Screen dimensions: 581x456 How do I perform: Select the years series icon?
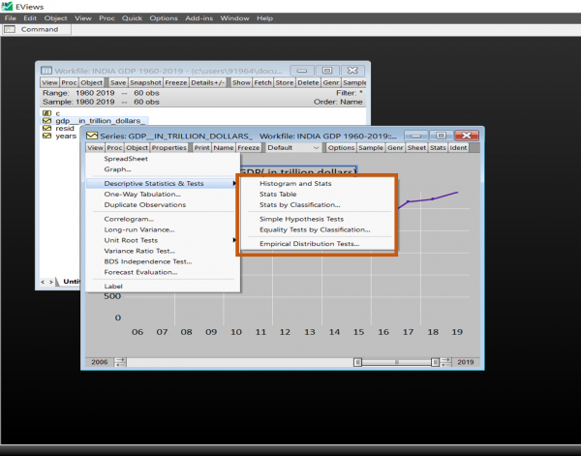coord(46,136)
